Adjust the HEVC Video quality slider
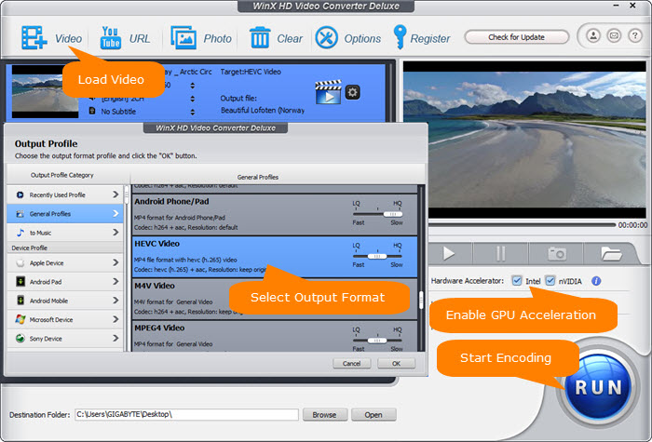Viewport: 652px width, 442px height. (x=377, y=256)
